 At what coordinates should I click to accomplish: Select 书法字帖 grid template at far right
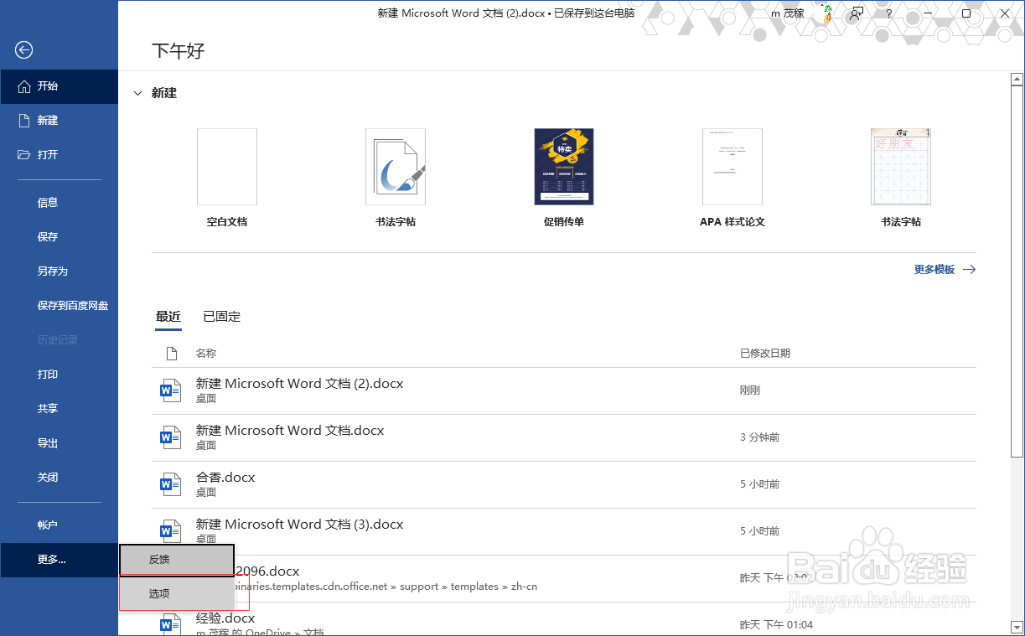pyautogui.click(x=901, y=167)
